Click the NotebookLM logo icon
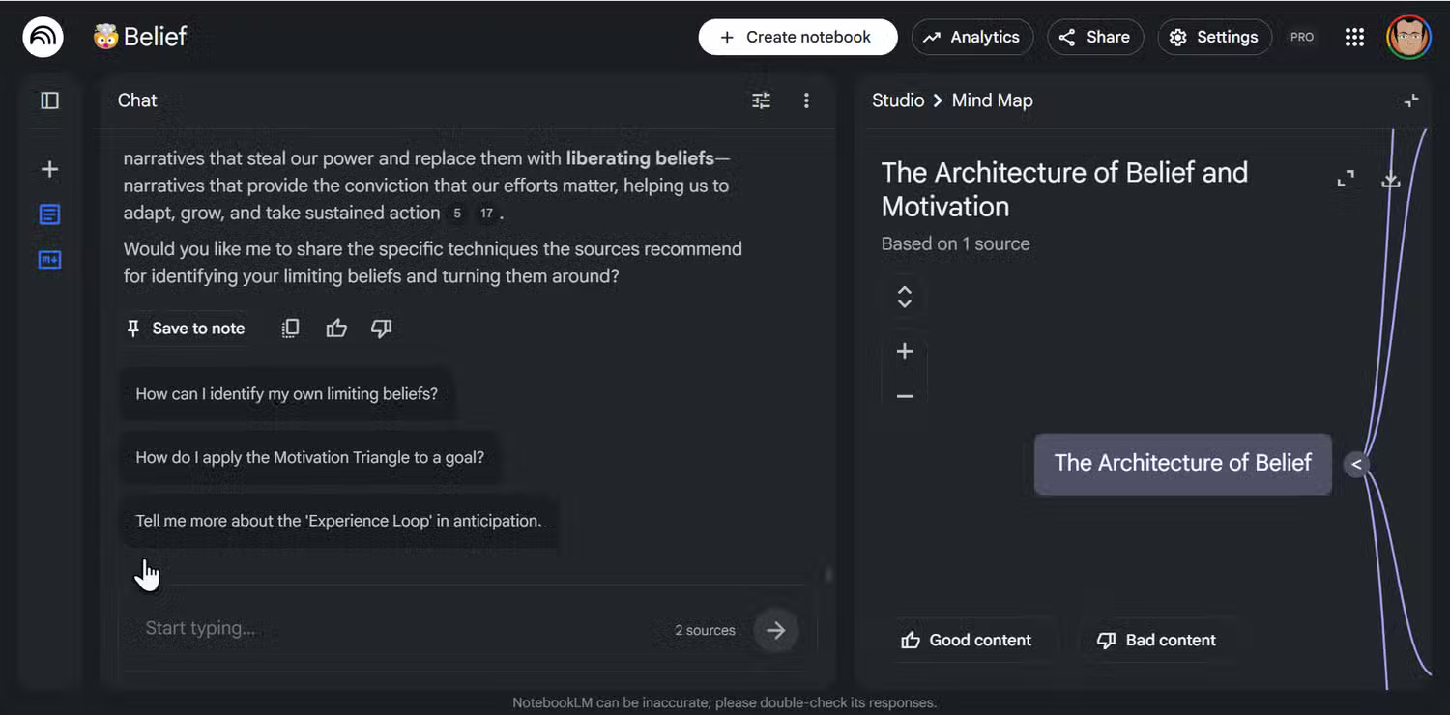Image resolution: width=1450 pixels, height=715 pixels. click(43, 38)
